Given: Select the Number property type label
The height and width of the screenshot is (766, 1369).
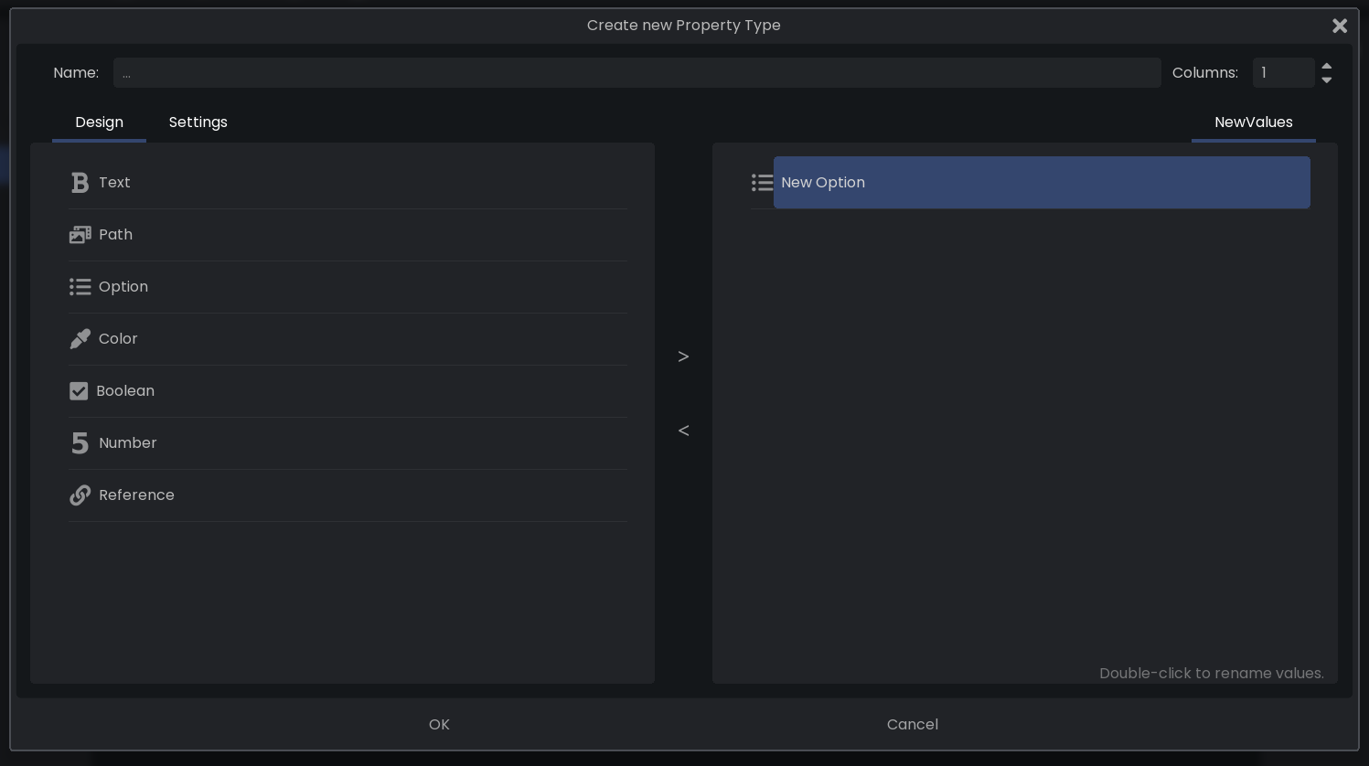Looking at the screenshot, I should 128,443.
